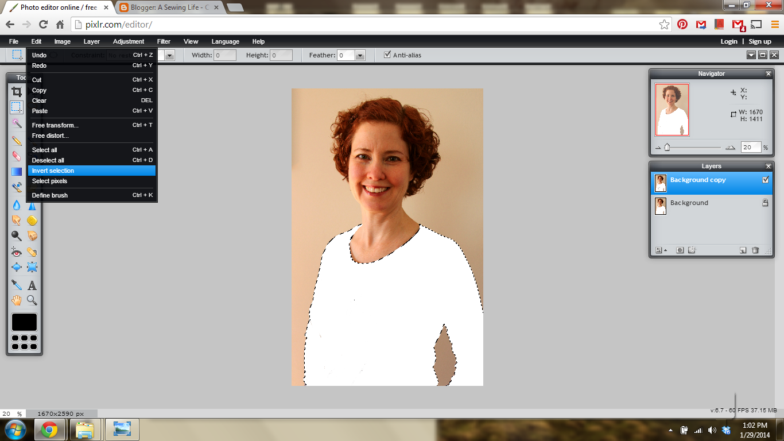Select the Zoom magnifier tool

32,300
